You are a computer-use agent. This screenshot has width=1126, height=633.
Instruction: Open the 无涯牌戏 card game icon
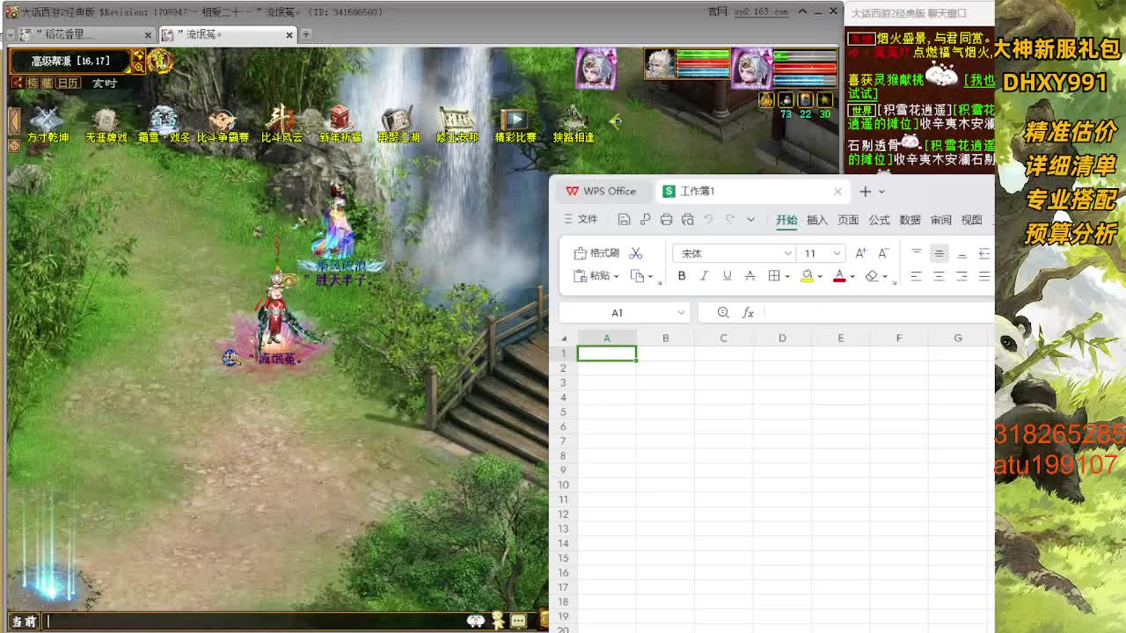(106, 123)
